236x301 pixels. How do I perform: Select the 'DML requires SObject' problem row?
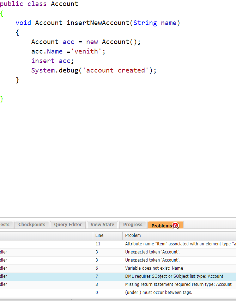174,276
